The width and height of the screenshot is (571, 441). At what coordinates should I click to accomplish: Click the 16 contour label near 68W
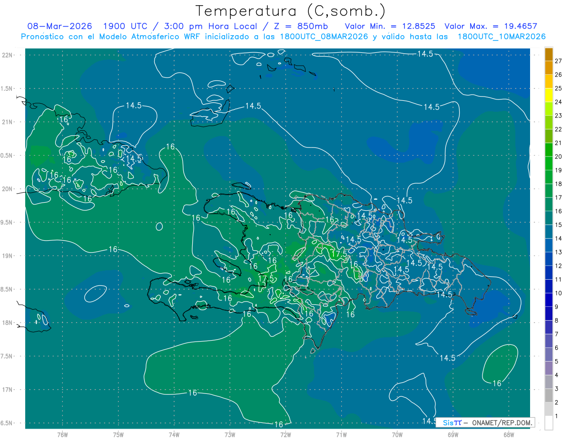tap(497, 383)
